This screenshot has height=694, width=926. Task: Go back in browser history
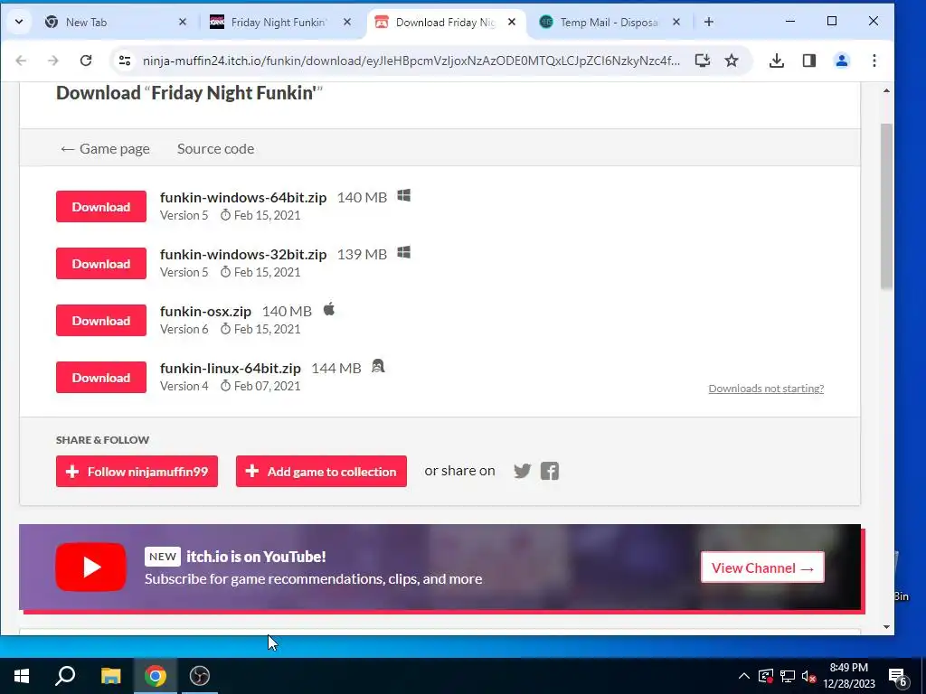[22, 61]
